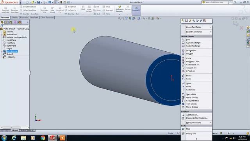Switch to the Office Products tab
Viewport: 250px width, 141px height.
point(47,18)
